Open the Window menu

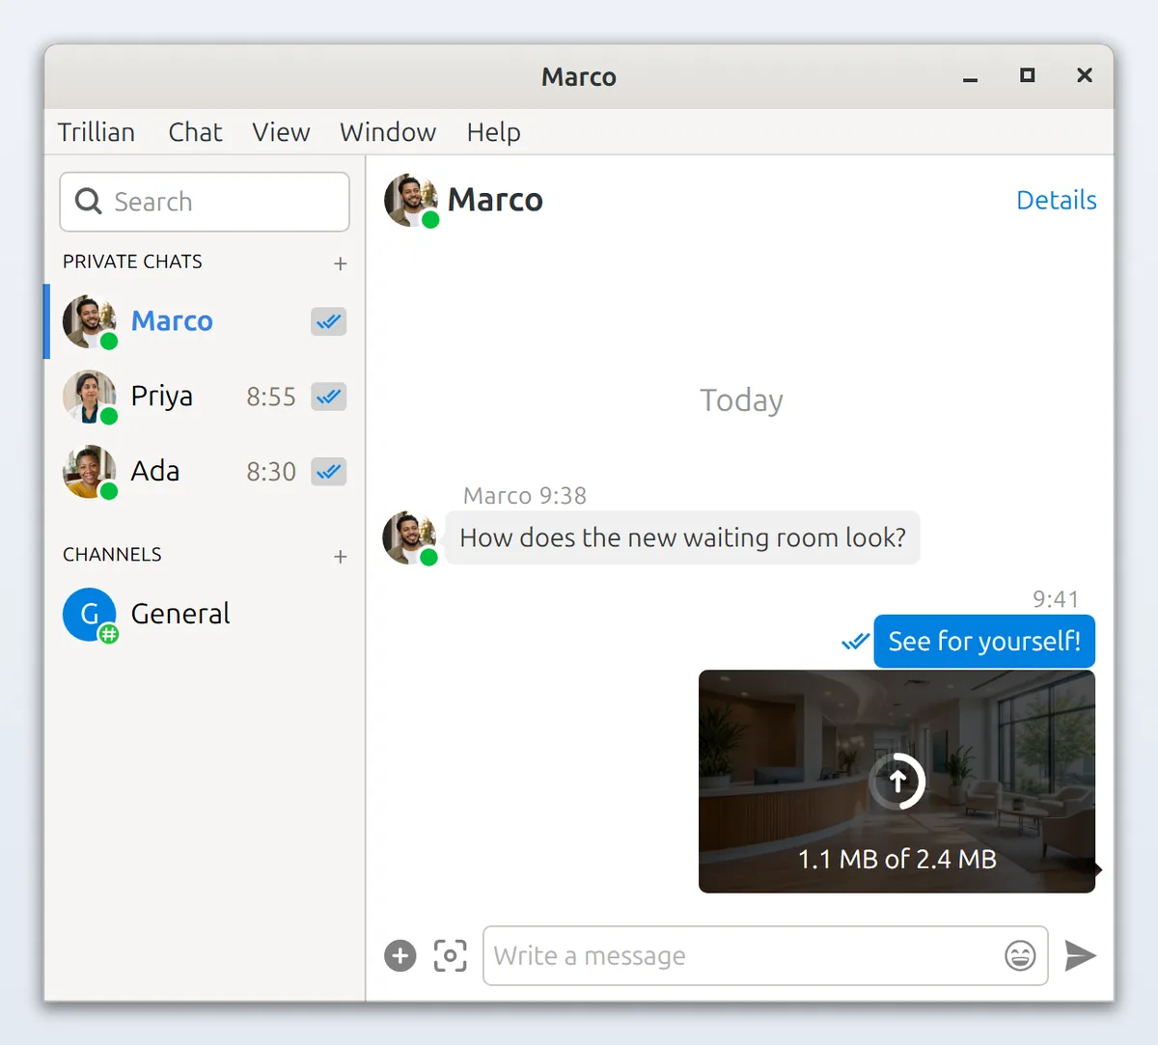[x=388, y=132]
